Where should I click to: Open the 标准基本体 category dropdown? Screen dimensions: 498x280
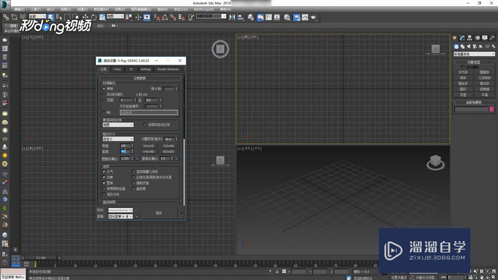474,54
